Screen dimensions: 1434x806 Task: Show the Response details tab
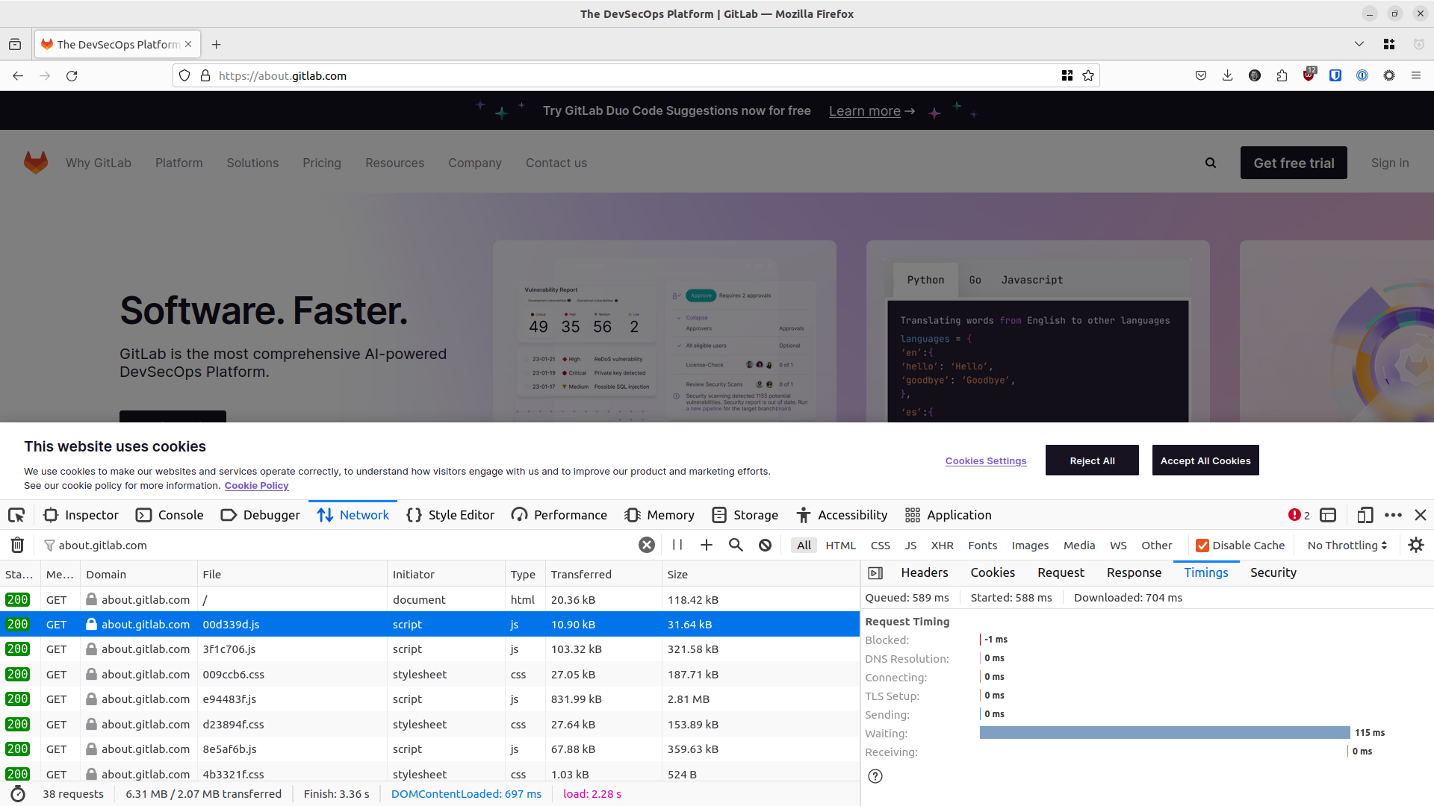pyautogui.click(x=1134, y=573)
